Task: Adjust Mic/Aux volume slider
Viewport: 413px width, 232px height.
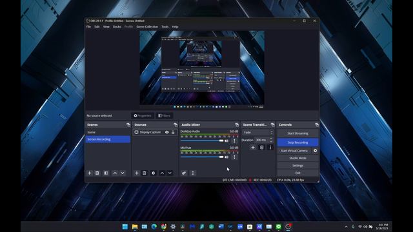Action: pos(202,157)
